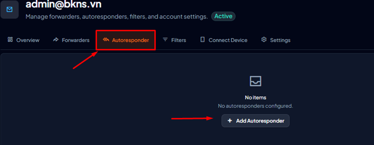Viewport: 374px width, 145px height.
Task: Click the empty inbox tray icon
Action: pos(255,81)
